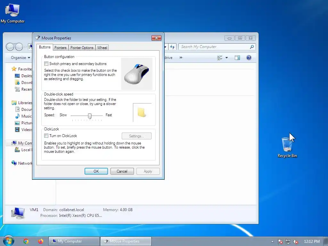The height and width of the screenshot is (246, 328).
Task: Open the Wheel tab
Action: click(102, 48)
